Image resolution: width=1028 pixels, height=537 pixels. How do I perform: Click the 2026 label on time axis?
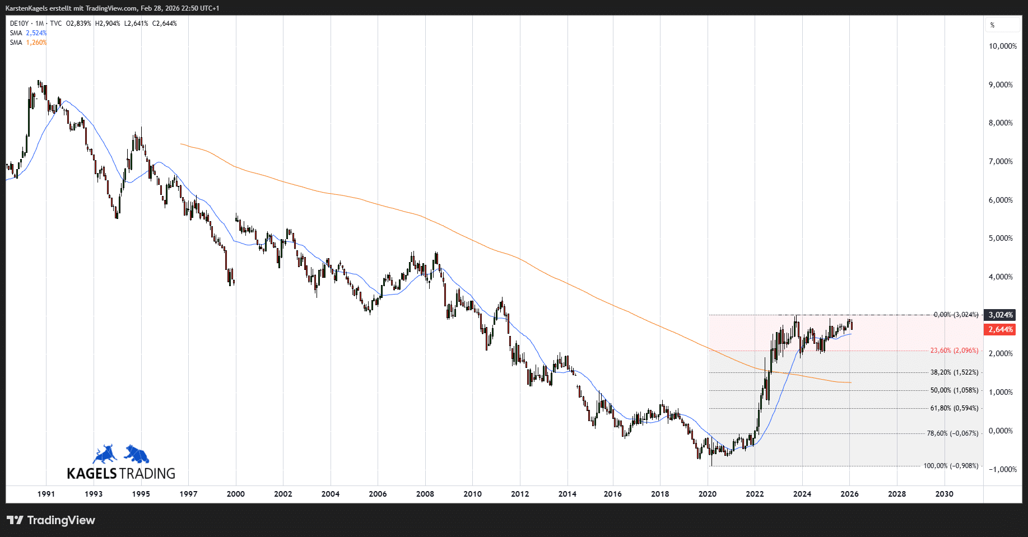point(849,494)
